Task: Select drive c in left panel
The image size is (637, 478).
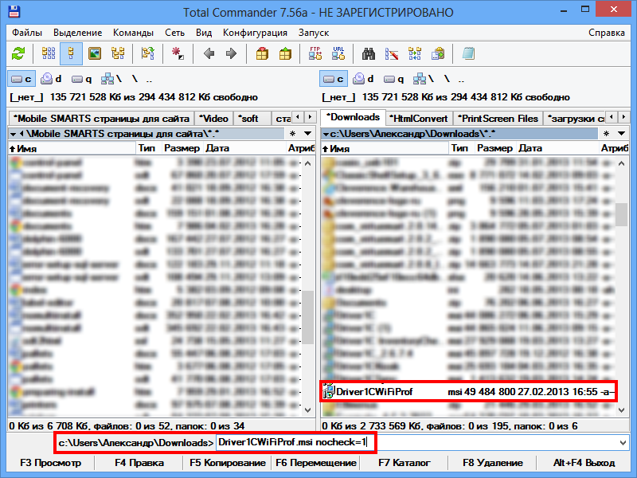Action: coord(21,79)
